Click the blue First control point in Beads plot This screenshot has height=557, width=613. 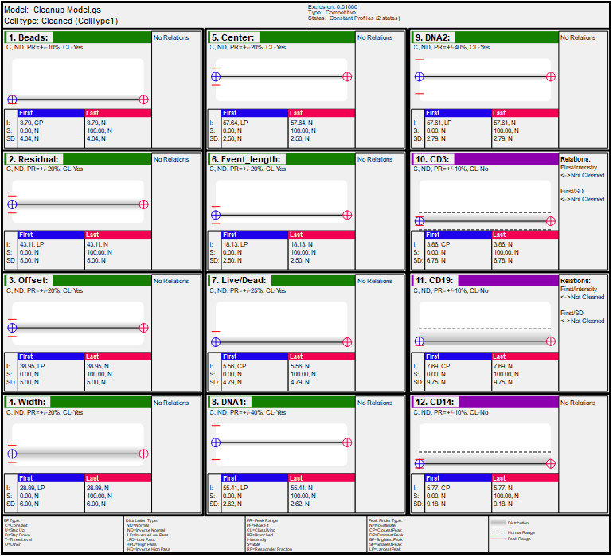tap(12, 99)
